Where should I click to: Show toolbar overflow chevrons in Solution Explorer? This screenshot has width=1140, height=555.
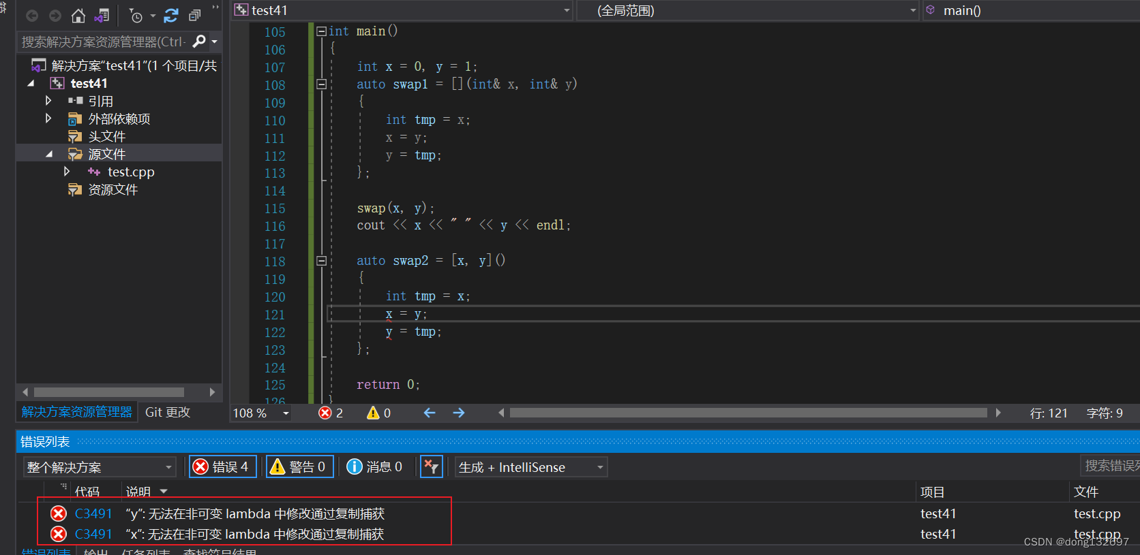coord(215,8)
